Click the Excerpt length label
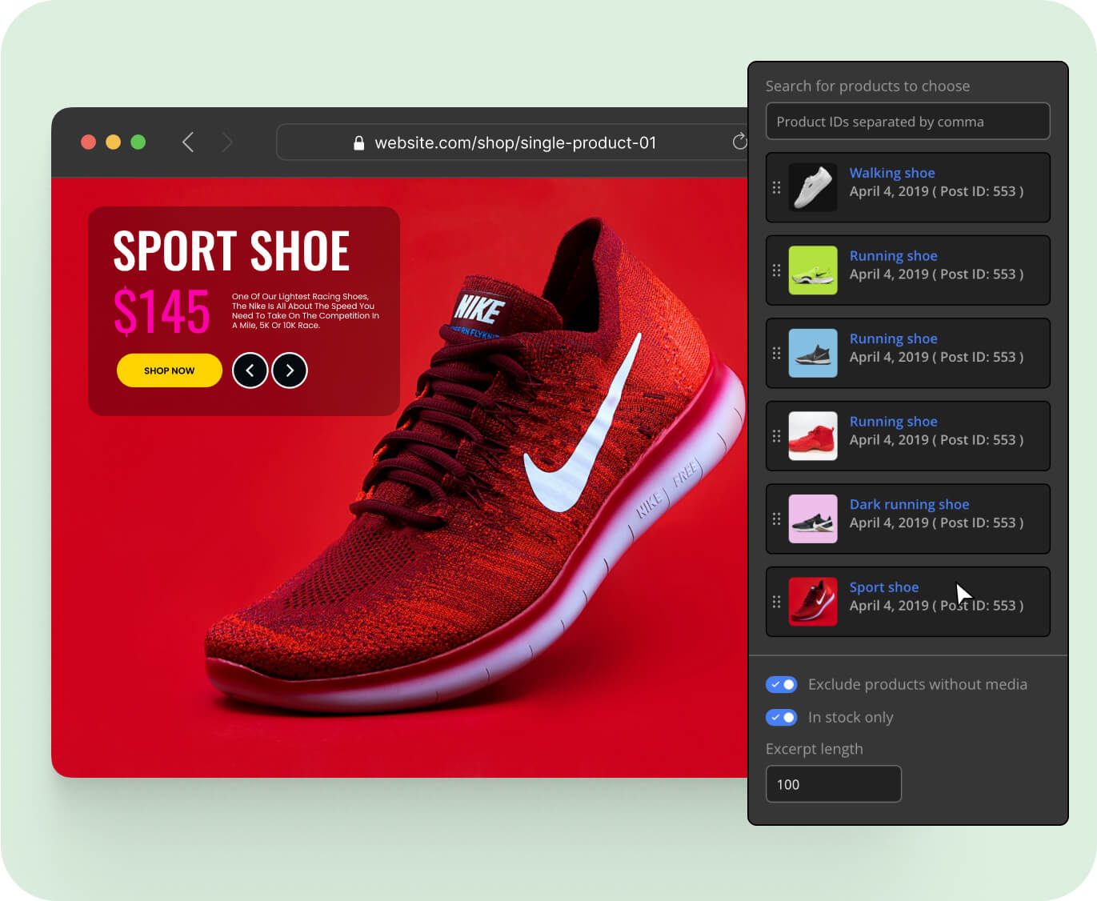 coord(814,749)
